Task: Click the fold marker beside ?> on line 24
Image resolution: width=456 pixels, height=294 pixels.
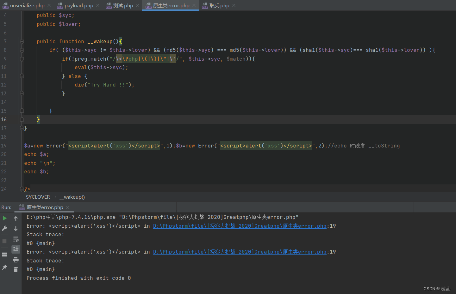Action: click(x=22, y=189)
